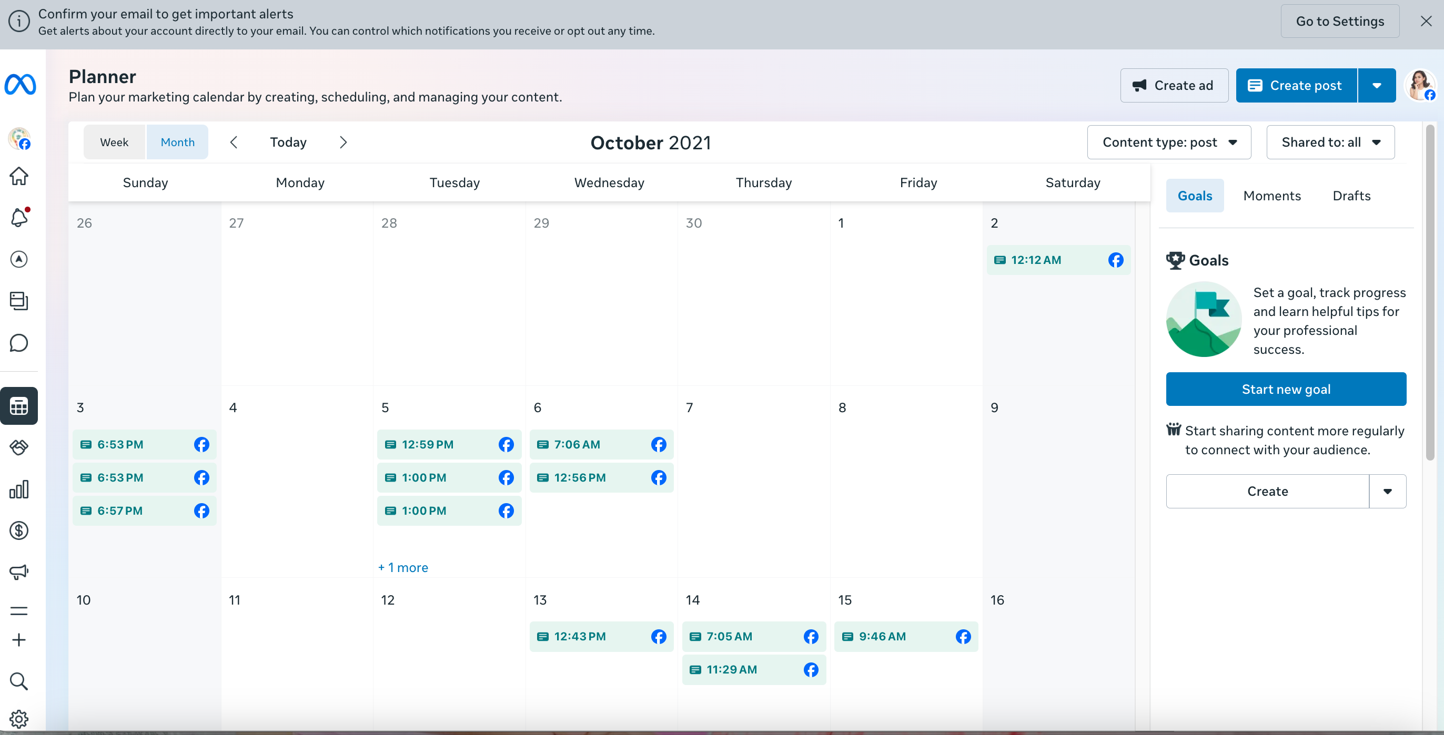Screen dimensions: 1444x735
Task: Click the date number 16 cell
Action: coord(997,600)
